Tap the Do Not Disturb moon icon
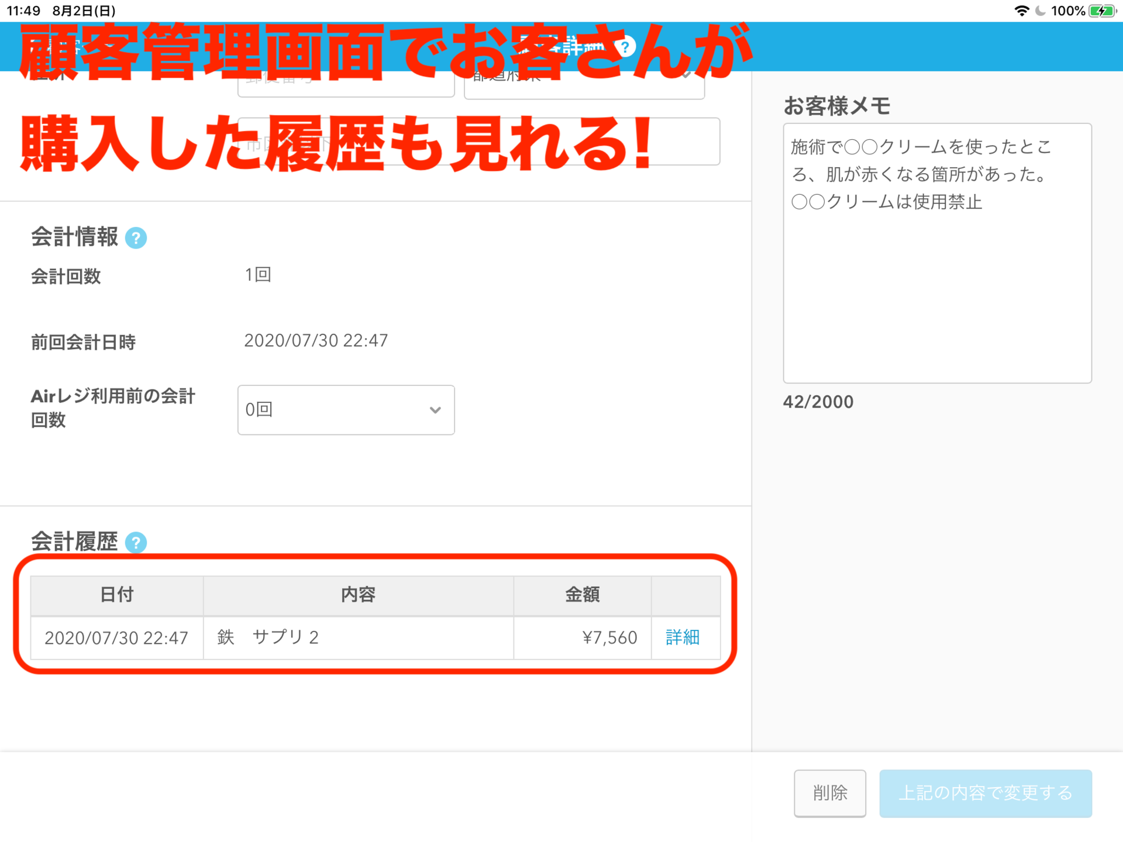The height and width of the screenshot is (842, 1123). 1040,11
